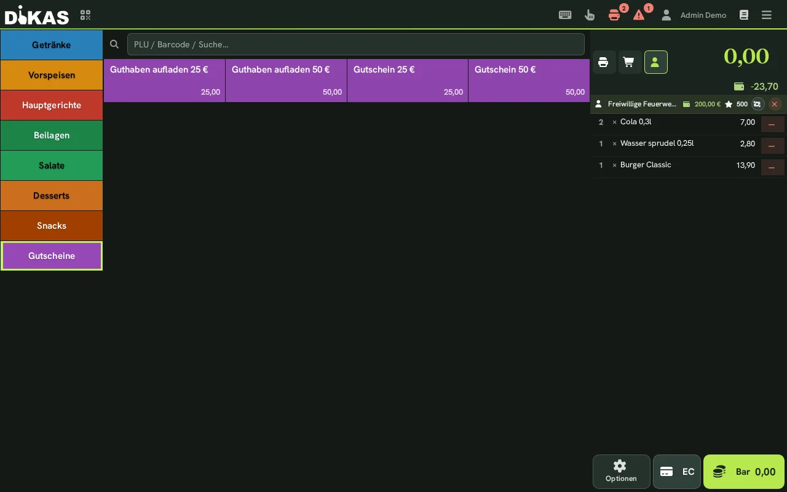Viewport: 787px width, 492px height.
Task: Toggle the customer person button
Action: [x=655, y=62]
